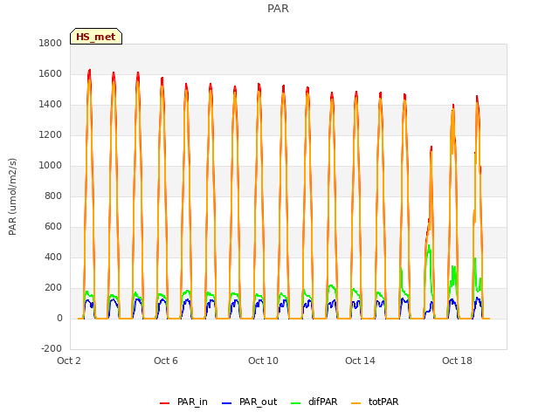Click the Oct 14 x-axis label

point(360,361)
